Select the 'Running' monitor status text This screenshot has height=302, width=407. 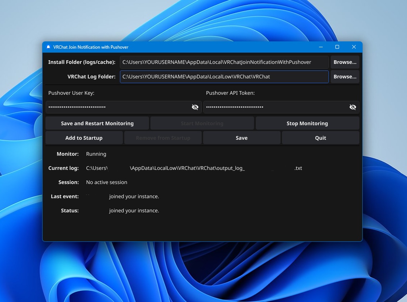[x=96, y=154]
